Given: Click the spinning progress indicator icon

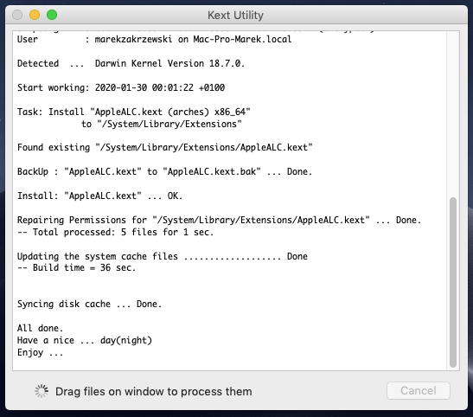Looking at the screenshot, I should click(x=42, y=391).
